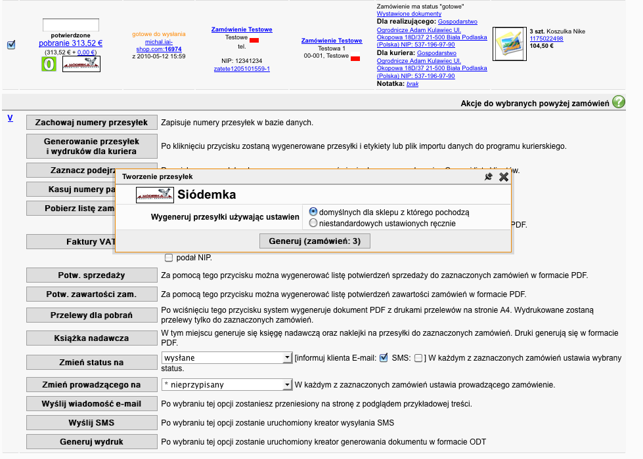Enable the SMS customer notification checkbox

418,358
